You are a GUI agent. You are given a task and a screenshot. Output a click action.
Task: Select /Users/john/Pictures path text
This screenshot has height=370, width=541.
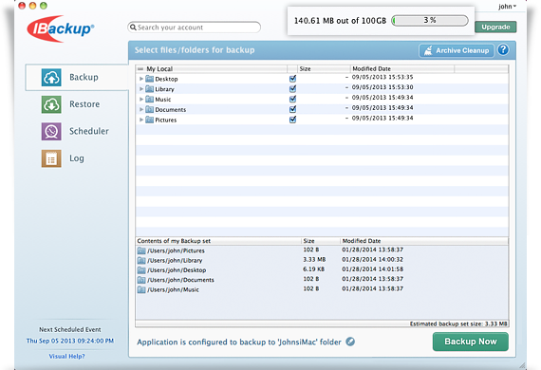click(x=176, y=250)
